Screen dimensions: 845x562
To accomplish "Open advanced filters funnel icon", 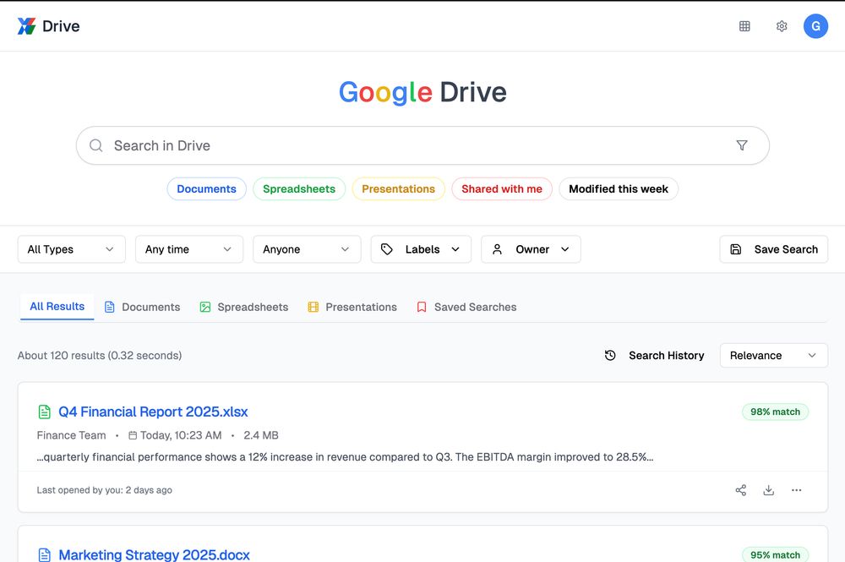I will (742, 145).
